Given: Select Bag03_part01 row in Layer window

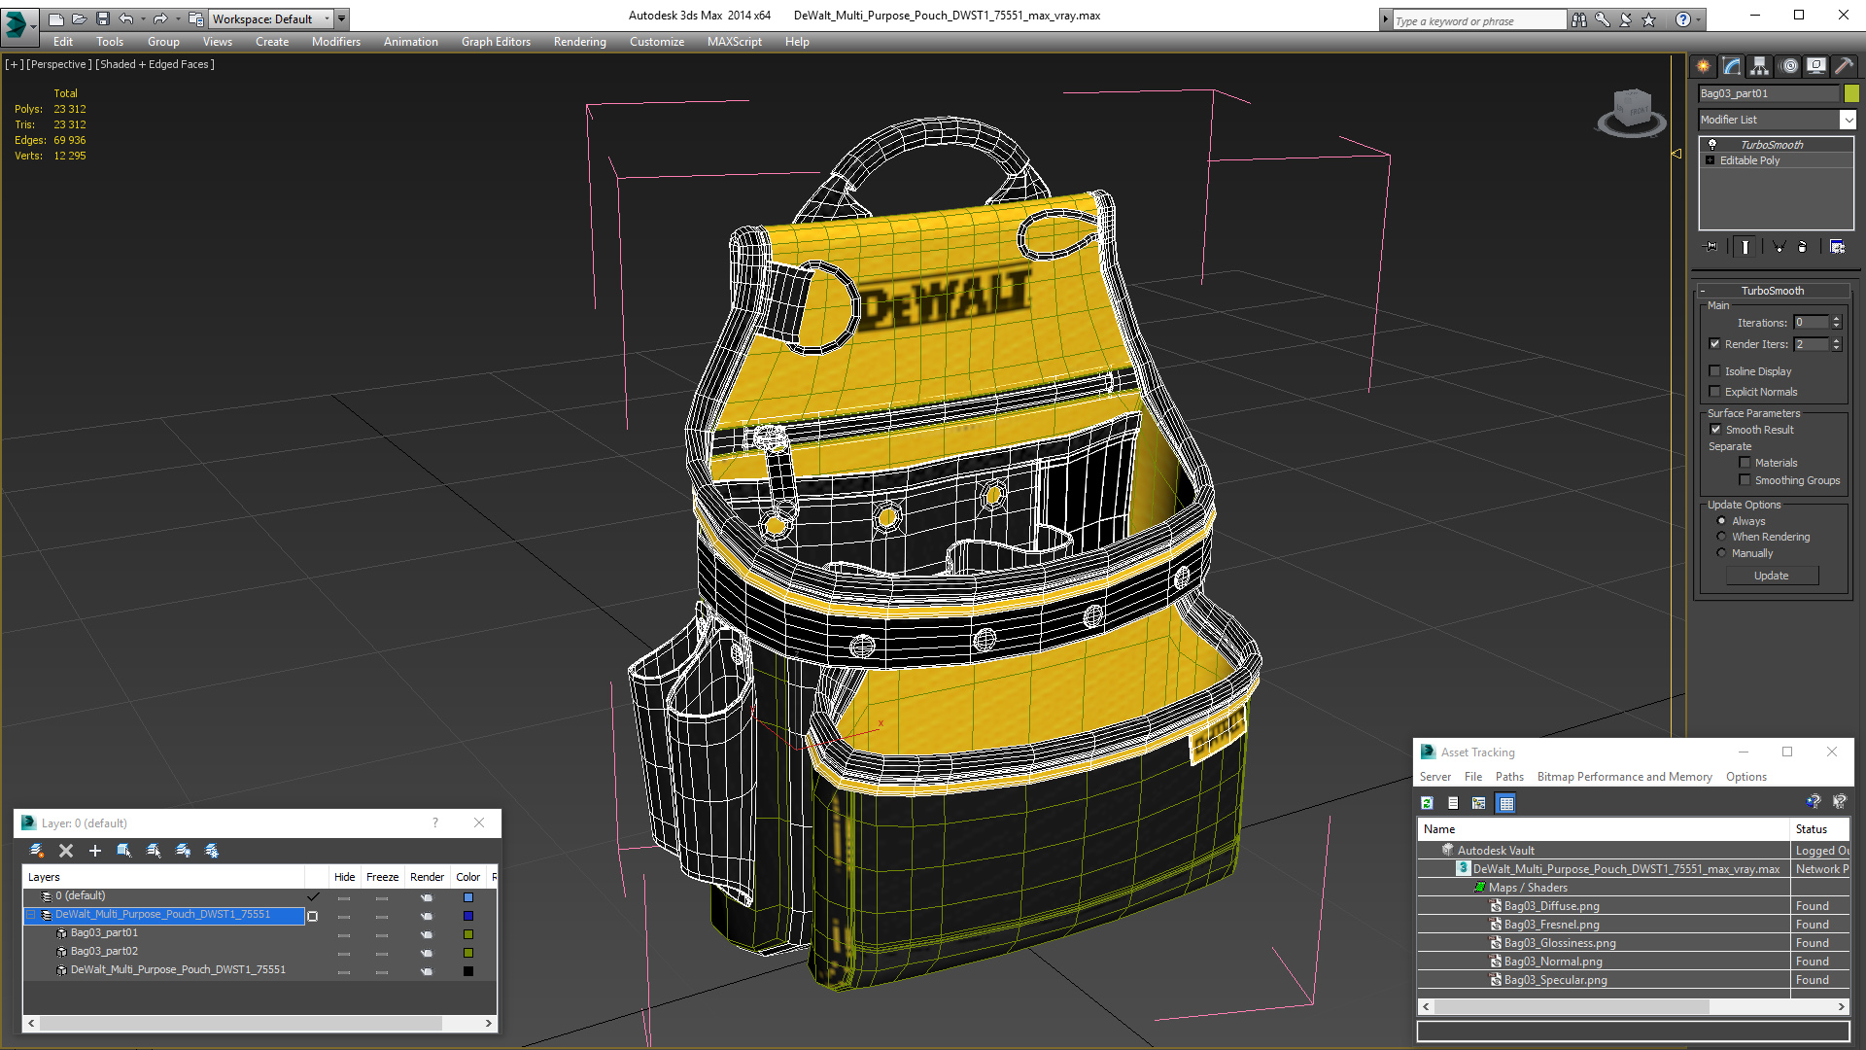Looking at the screenshot, I should click(x=104, y=933).
